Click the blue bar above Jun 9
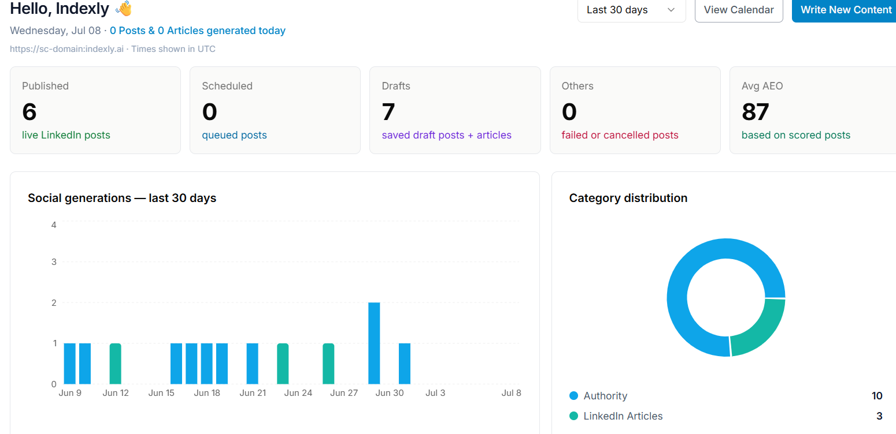 coord(70,364)
